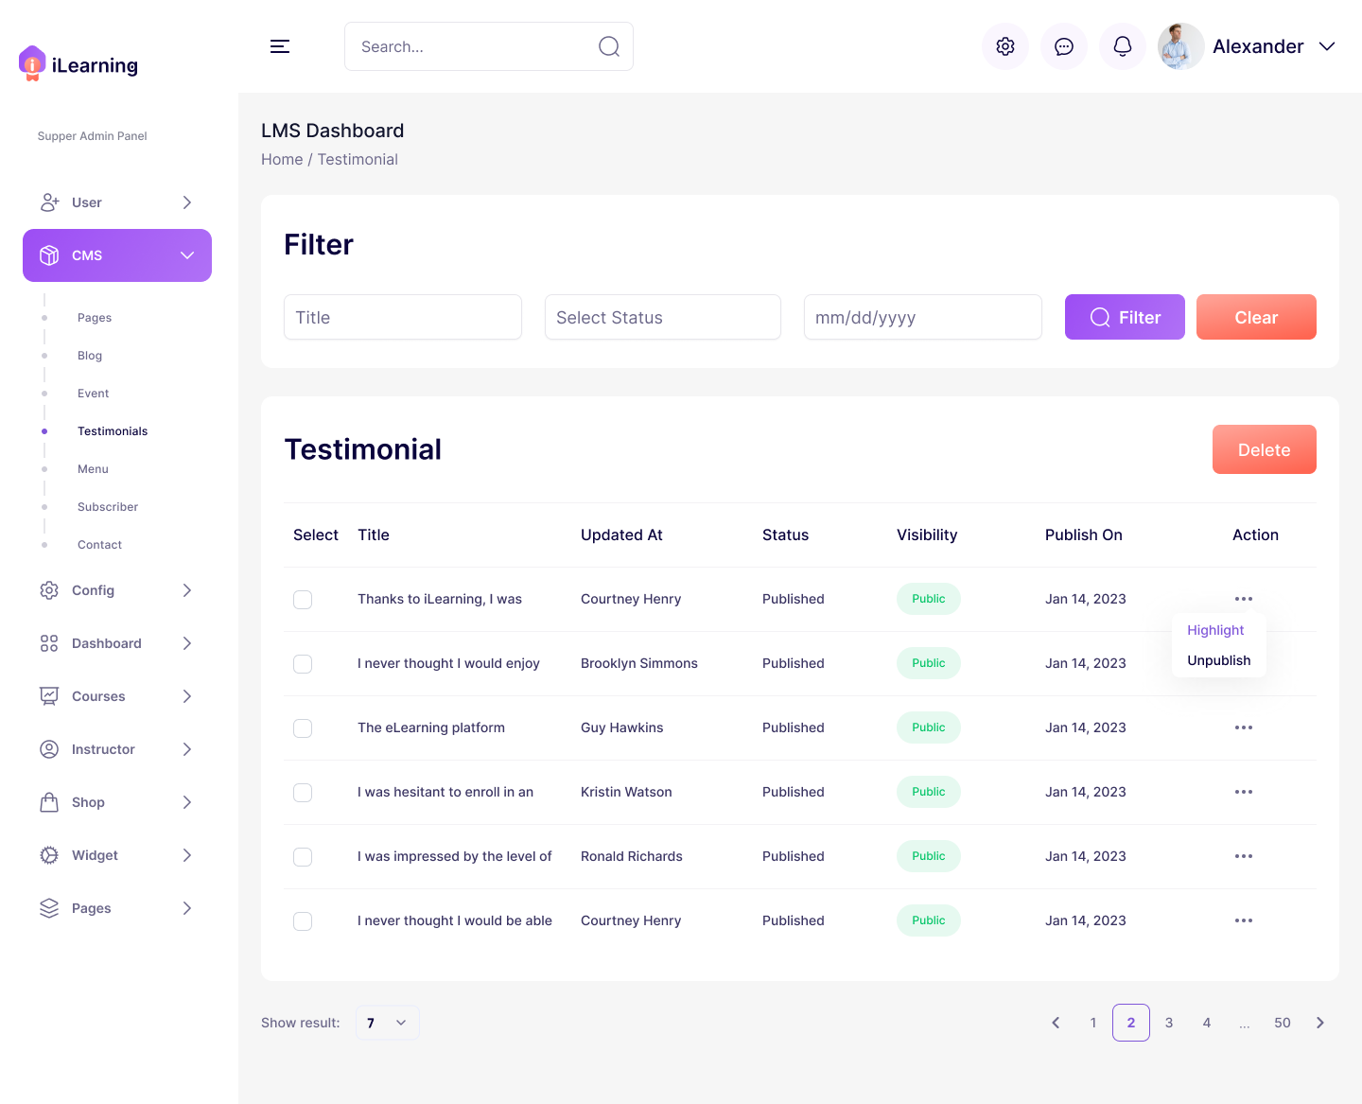Click the purple Filter button
The image size is (1362, 1104).
tap(1125, 317)
